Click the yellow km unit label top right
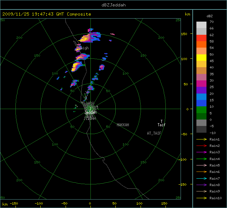The image size is (227, 208). (187, 14)
